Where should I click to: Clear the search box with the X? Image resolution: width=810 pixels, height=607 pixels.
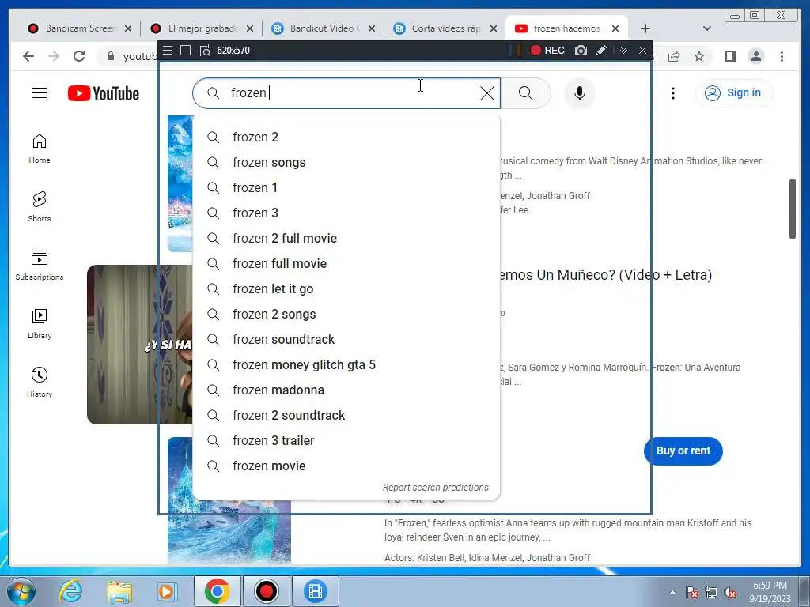486,93
